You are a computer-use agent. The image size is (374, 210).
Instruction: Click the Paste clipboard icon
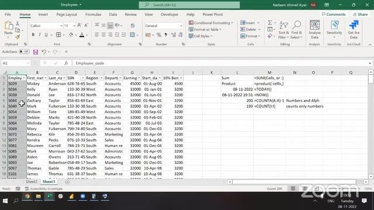tap(9, 26)
